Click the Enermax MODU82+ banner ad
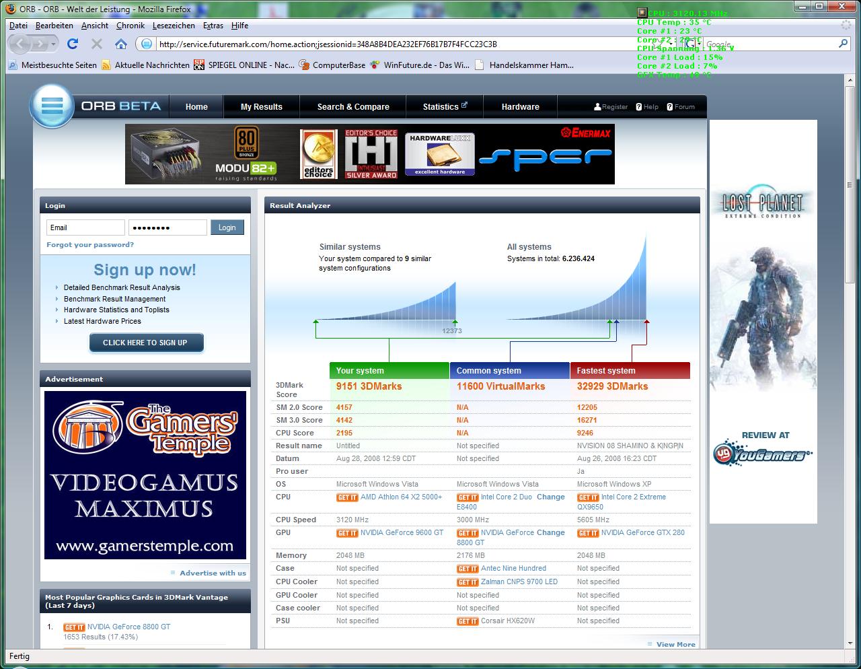The height and width of the screenshot is (669, 861). pyautogui.click(x=370, y=154)
